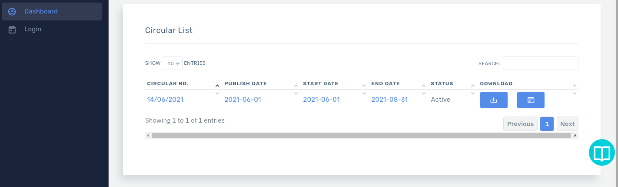Click the scrollbar right arrow
Viewport: 618px width, 187px height.
(x=575, y=136)
